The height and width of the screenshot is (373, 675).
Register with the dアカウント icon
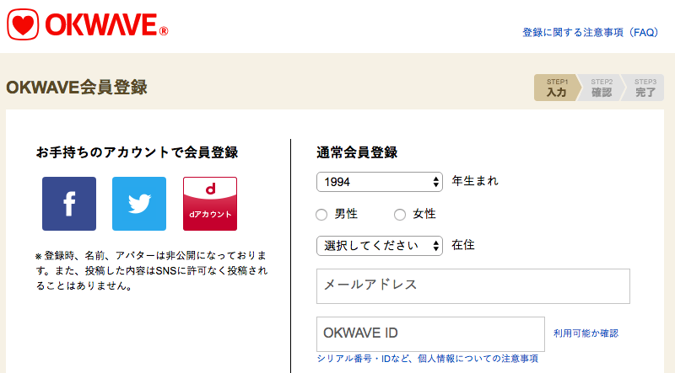[210, 204]
